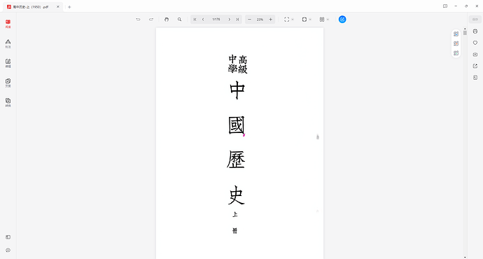
Task: Click the blue round assistant button
Action: pyautogui.click(x=342, y=20)
